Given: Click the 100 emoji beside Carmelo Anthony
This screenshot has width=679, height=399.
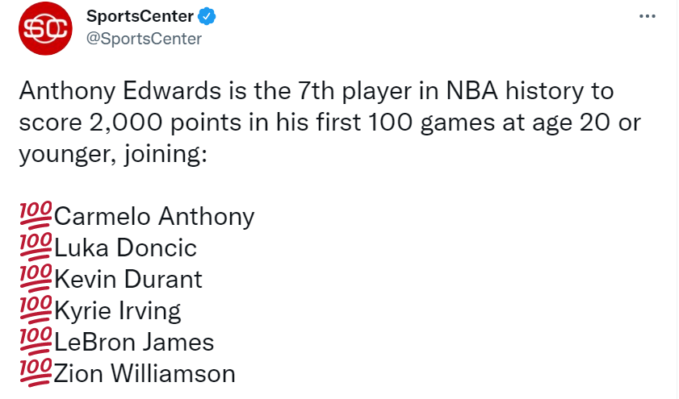Looking at the screenshot, I should [36, 214].
